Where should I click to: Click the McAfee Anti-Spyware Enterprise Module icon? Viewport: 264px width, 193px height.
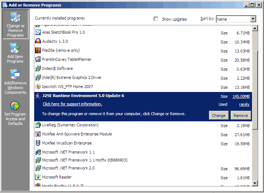[x=38, y=134]
